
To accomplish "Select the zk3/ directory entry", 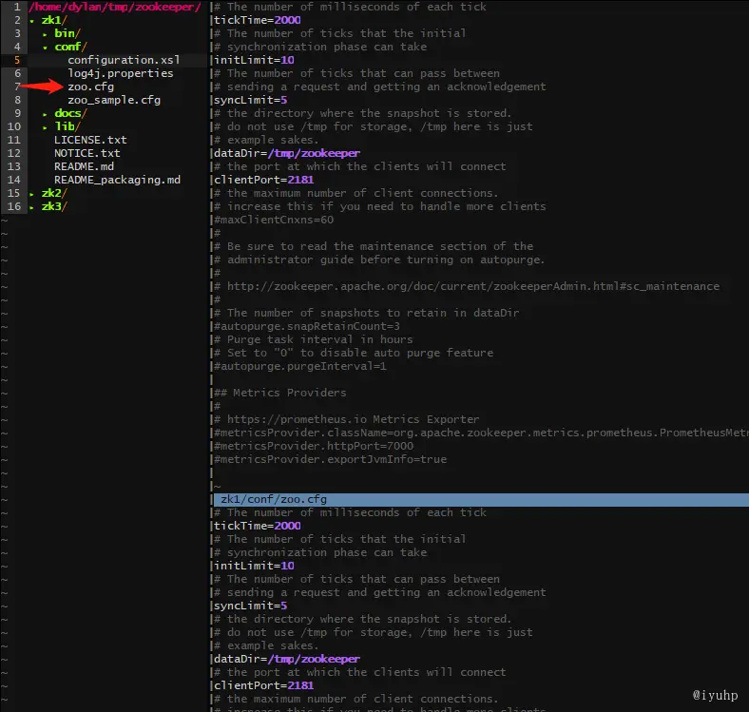I will coord(54,206).
